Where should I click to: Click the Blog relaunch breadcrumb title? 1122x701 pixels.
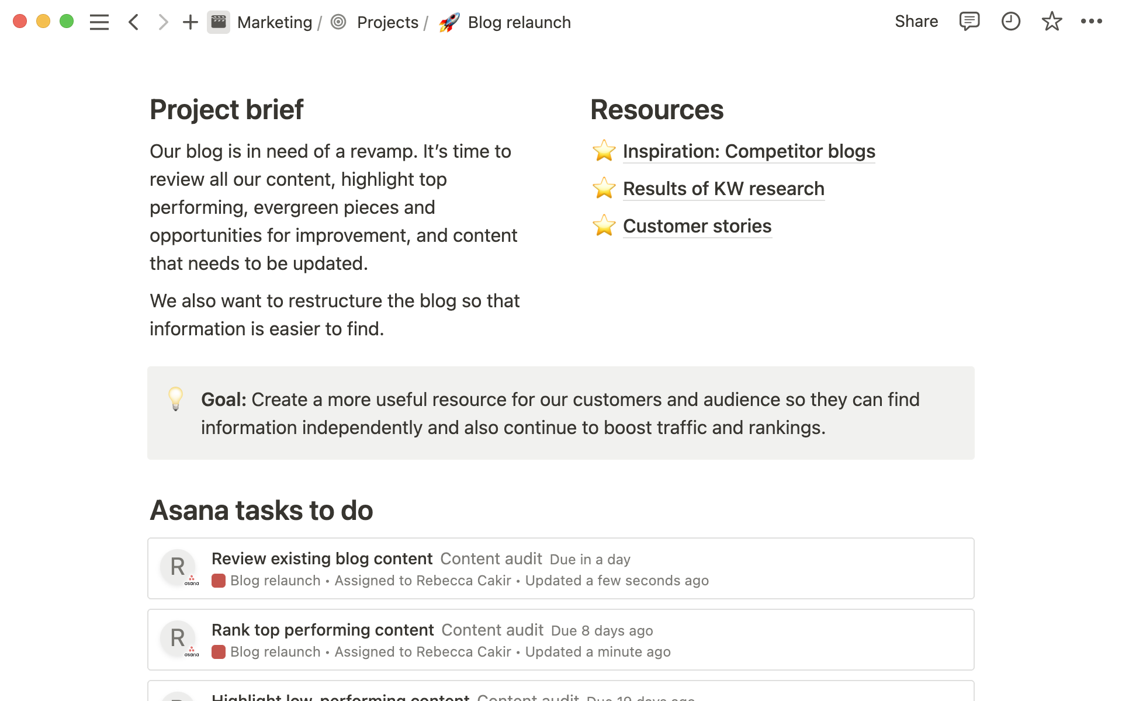pyautogui.click(x=518, y=22)
